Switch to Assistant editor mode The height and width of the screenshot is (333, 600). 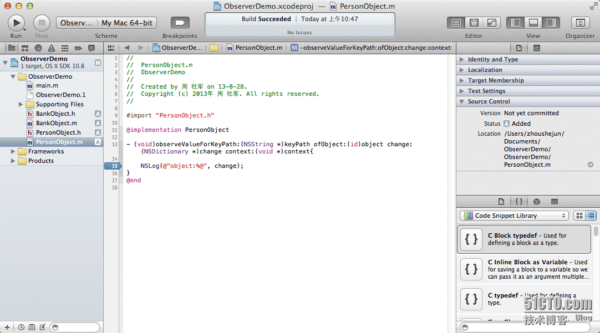point(474,23)
